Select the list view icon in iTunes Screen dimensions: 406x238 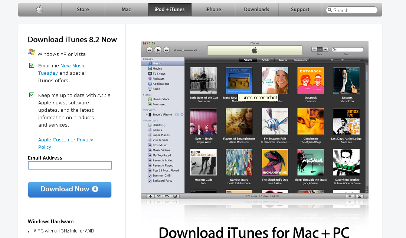point(314,49)
